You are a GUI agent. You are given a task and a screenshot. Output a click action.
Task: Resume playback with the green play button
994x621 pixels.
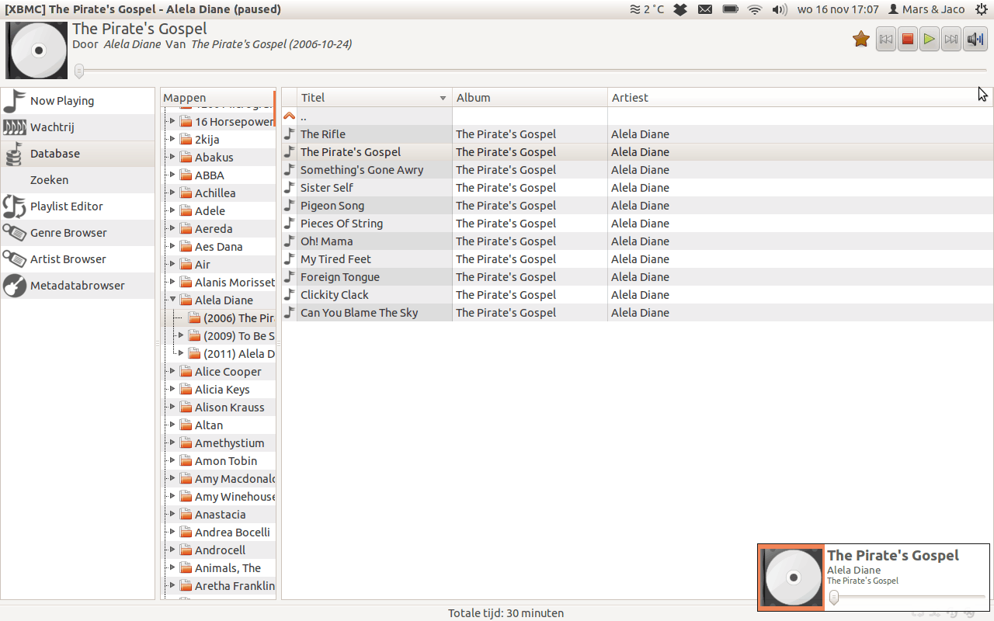(x=930, y=39)
